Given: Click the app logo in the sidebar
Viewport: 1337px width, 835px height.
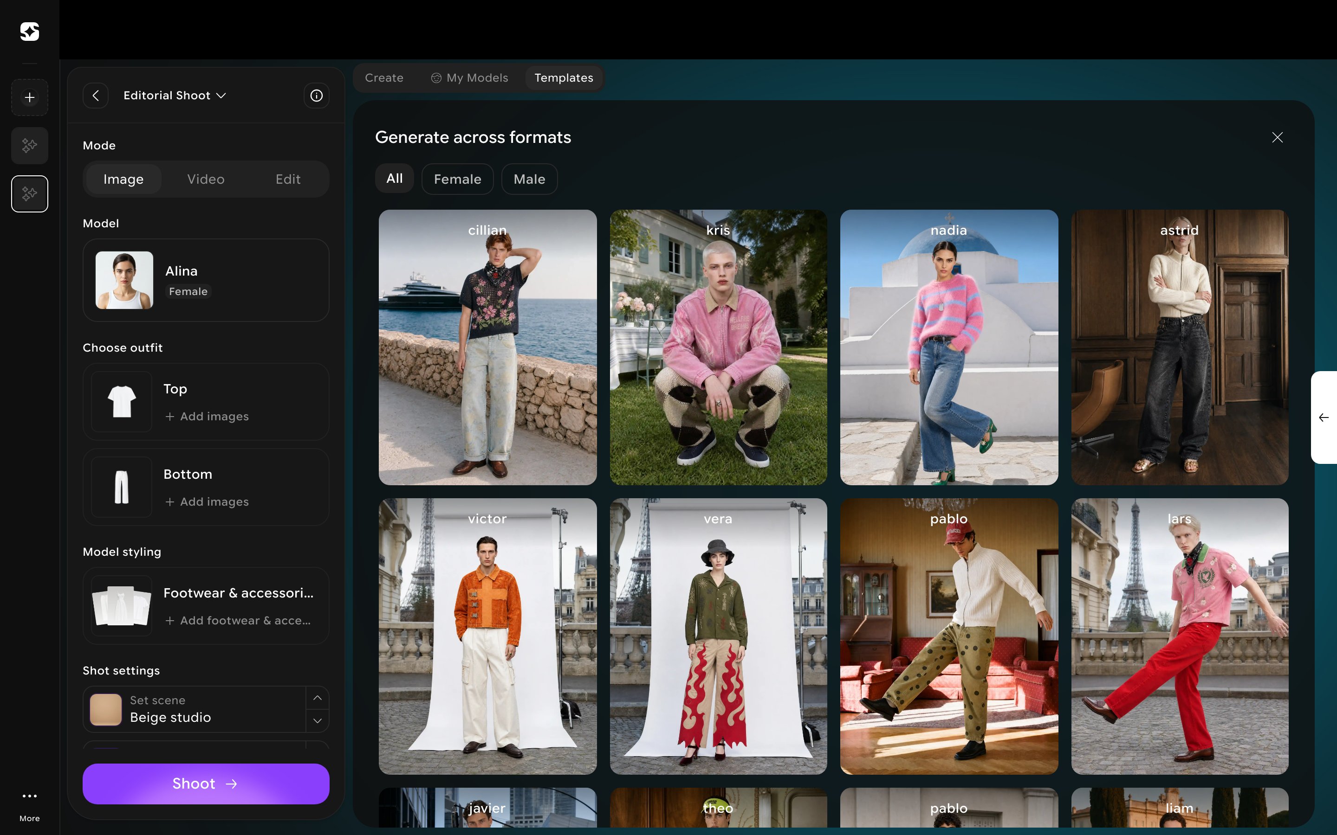Looking at the screenshot, I should [x=30, y=32].
